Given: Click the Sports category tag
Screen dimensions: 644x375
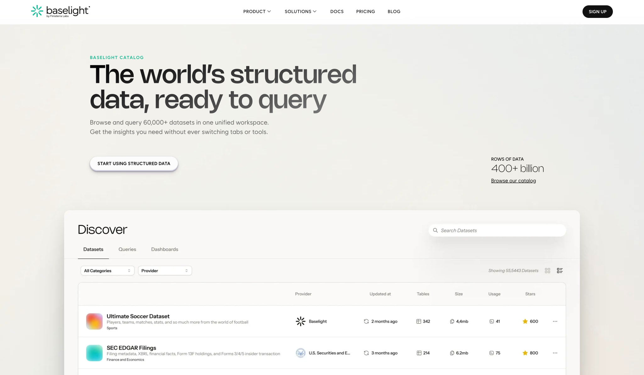Looking at the screenshot, I should click(x=112, y=328).
